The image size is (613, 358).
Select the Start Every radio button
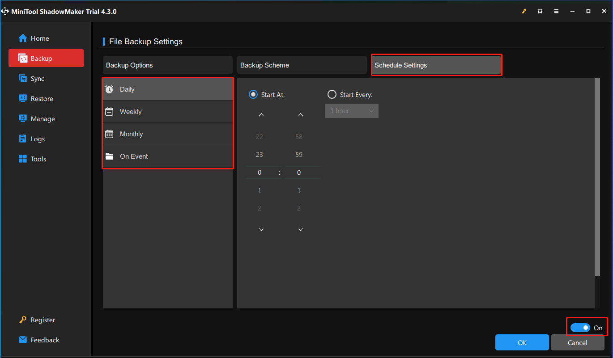pyautogui.click(x=332, y=94)
